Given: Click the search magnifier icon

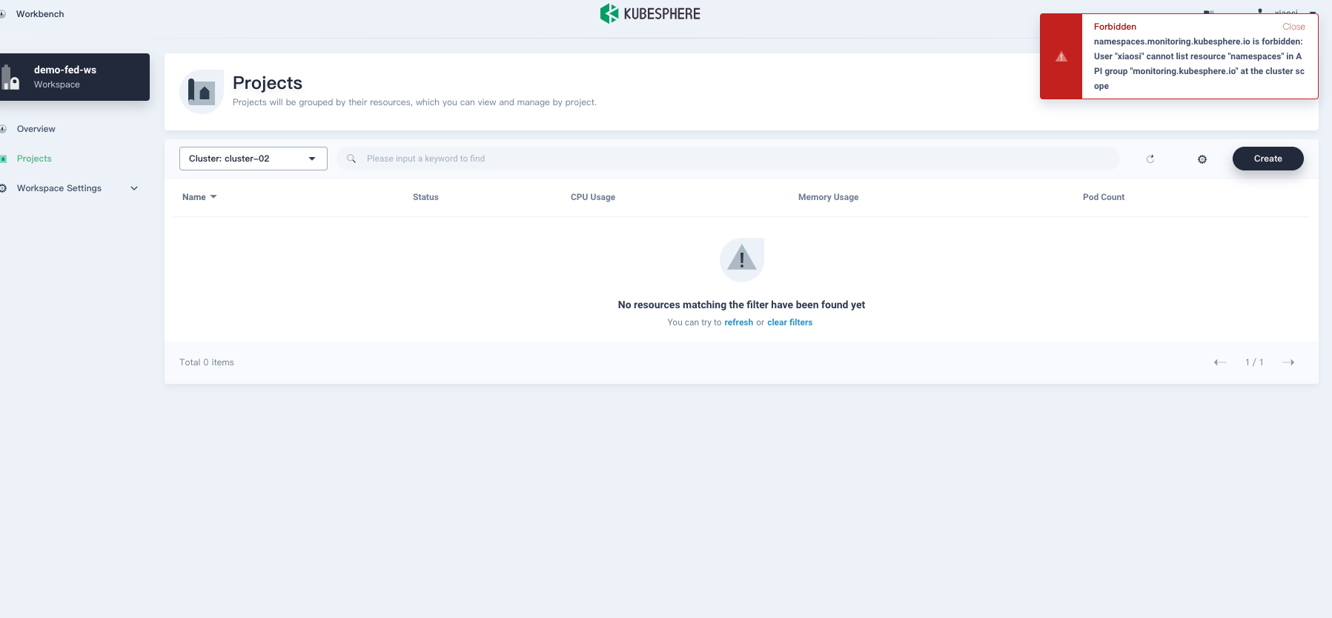Looking at the screenshot, I should point(351,159).
